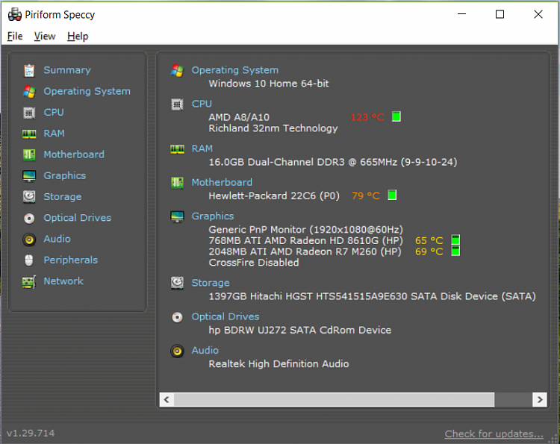
Task: Click the Windows 10 Home 64-bit text
Action: (269, 84)
